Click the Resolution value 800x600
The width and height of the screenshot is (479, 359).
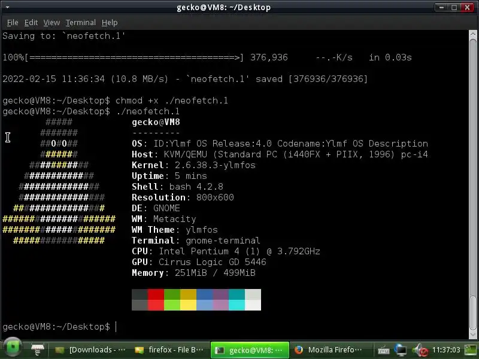coord(215,197)
